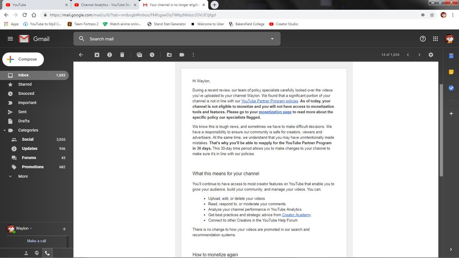The image size is (459, 258).
Task: Reload the page in the browser
Action: (x=24, y=15)
